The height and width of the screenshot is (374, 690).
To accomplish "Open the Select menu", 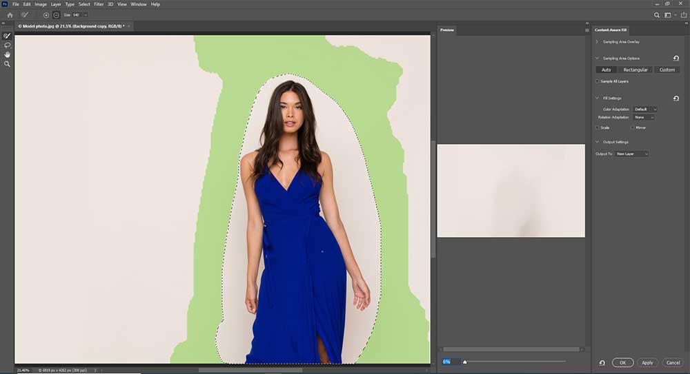I will tap(84, 4).
